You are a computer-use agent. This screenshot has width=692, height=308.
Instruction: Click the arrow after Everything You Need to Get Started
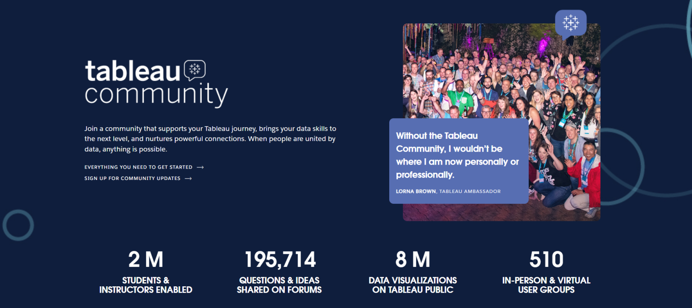click(x=200, y=167)
